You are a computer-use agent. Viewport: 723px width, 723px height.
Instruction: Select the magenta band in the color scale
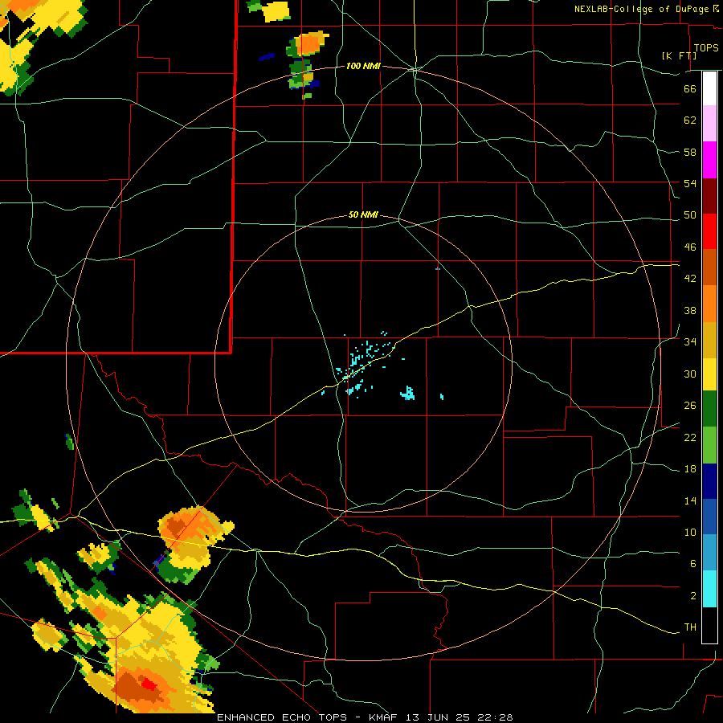click(x=709, y=160)
